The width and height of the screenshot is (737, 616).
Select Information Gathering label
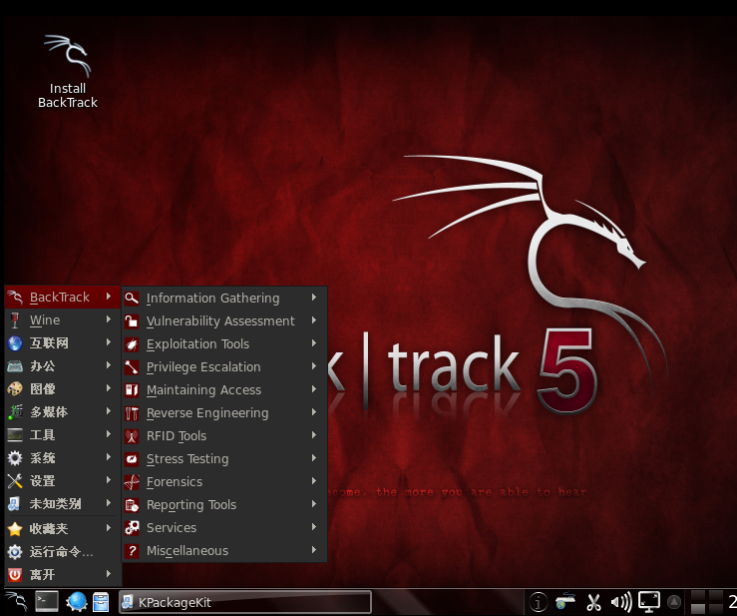point(212,299)
